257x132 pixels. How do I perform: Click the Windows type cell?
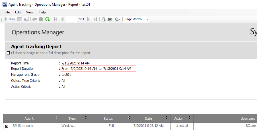[x=75, y=126]
